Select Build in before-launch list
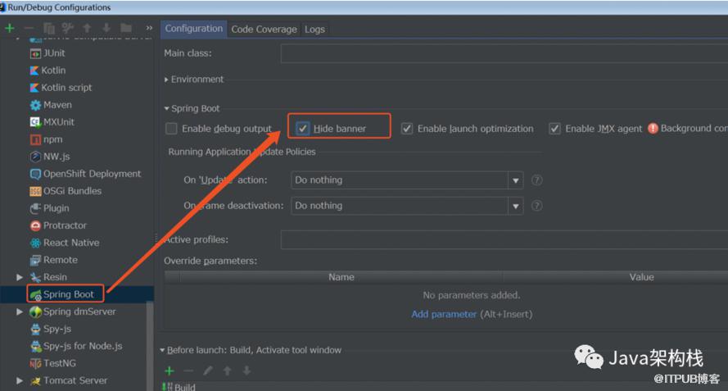Screen dimensions: 728x391 pos(180,387)
